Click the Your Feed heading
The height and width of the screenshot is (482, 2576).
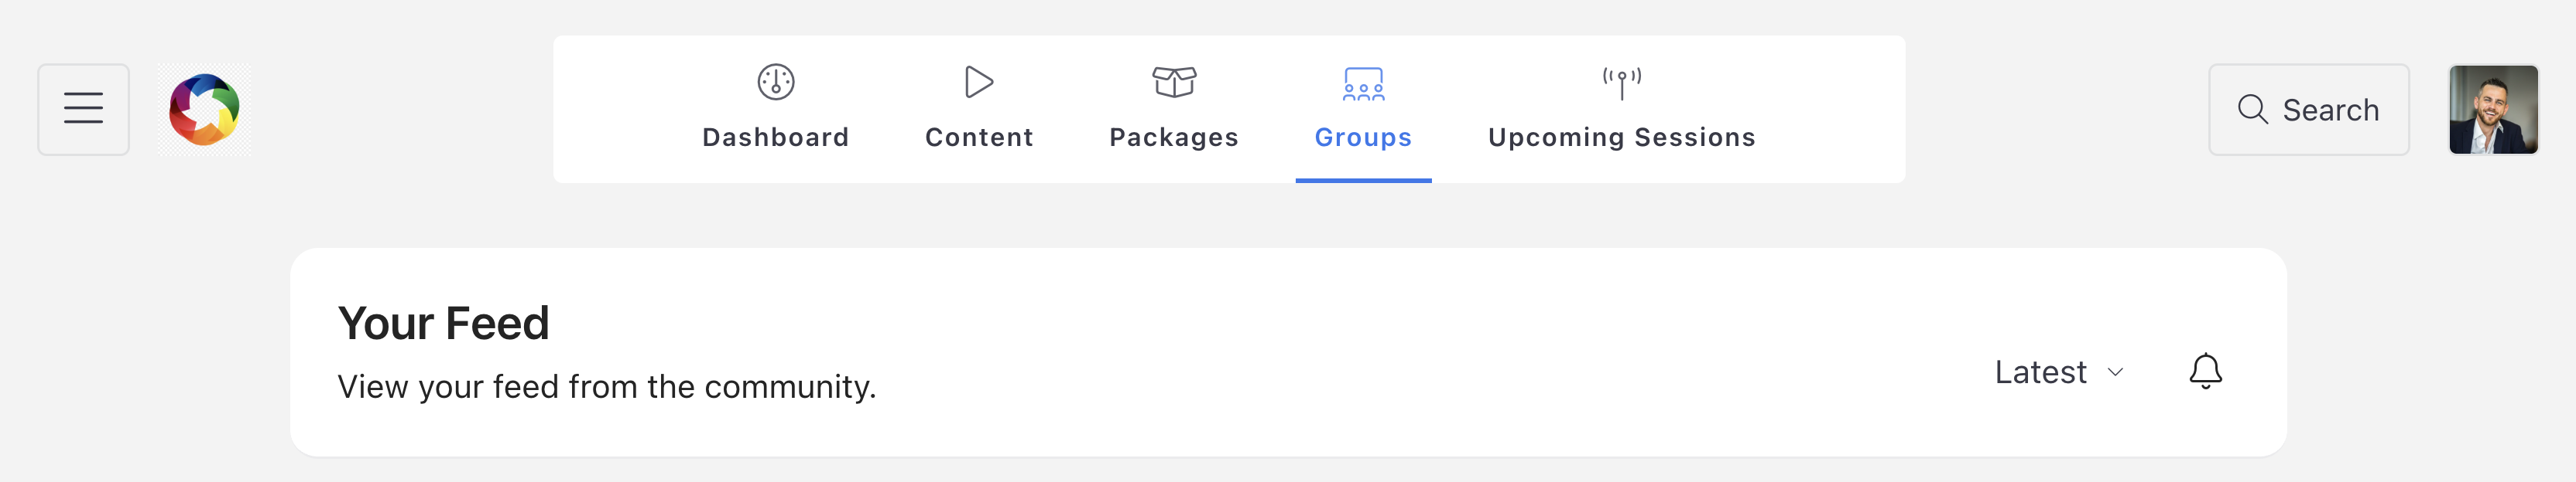[443, 322]
